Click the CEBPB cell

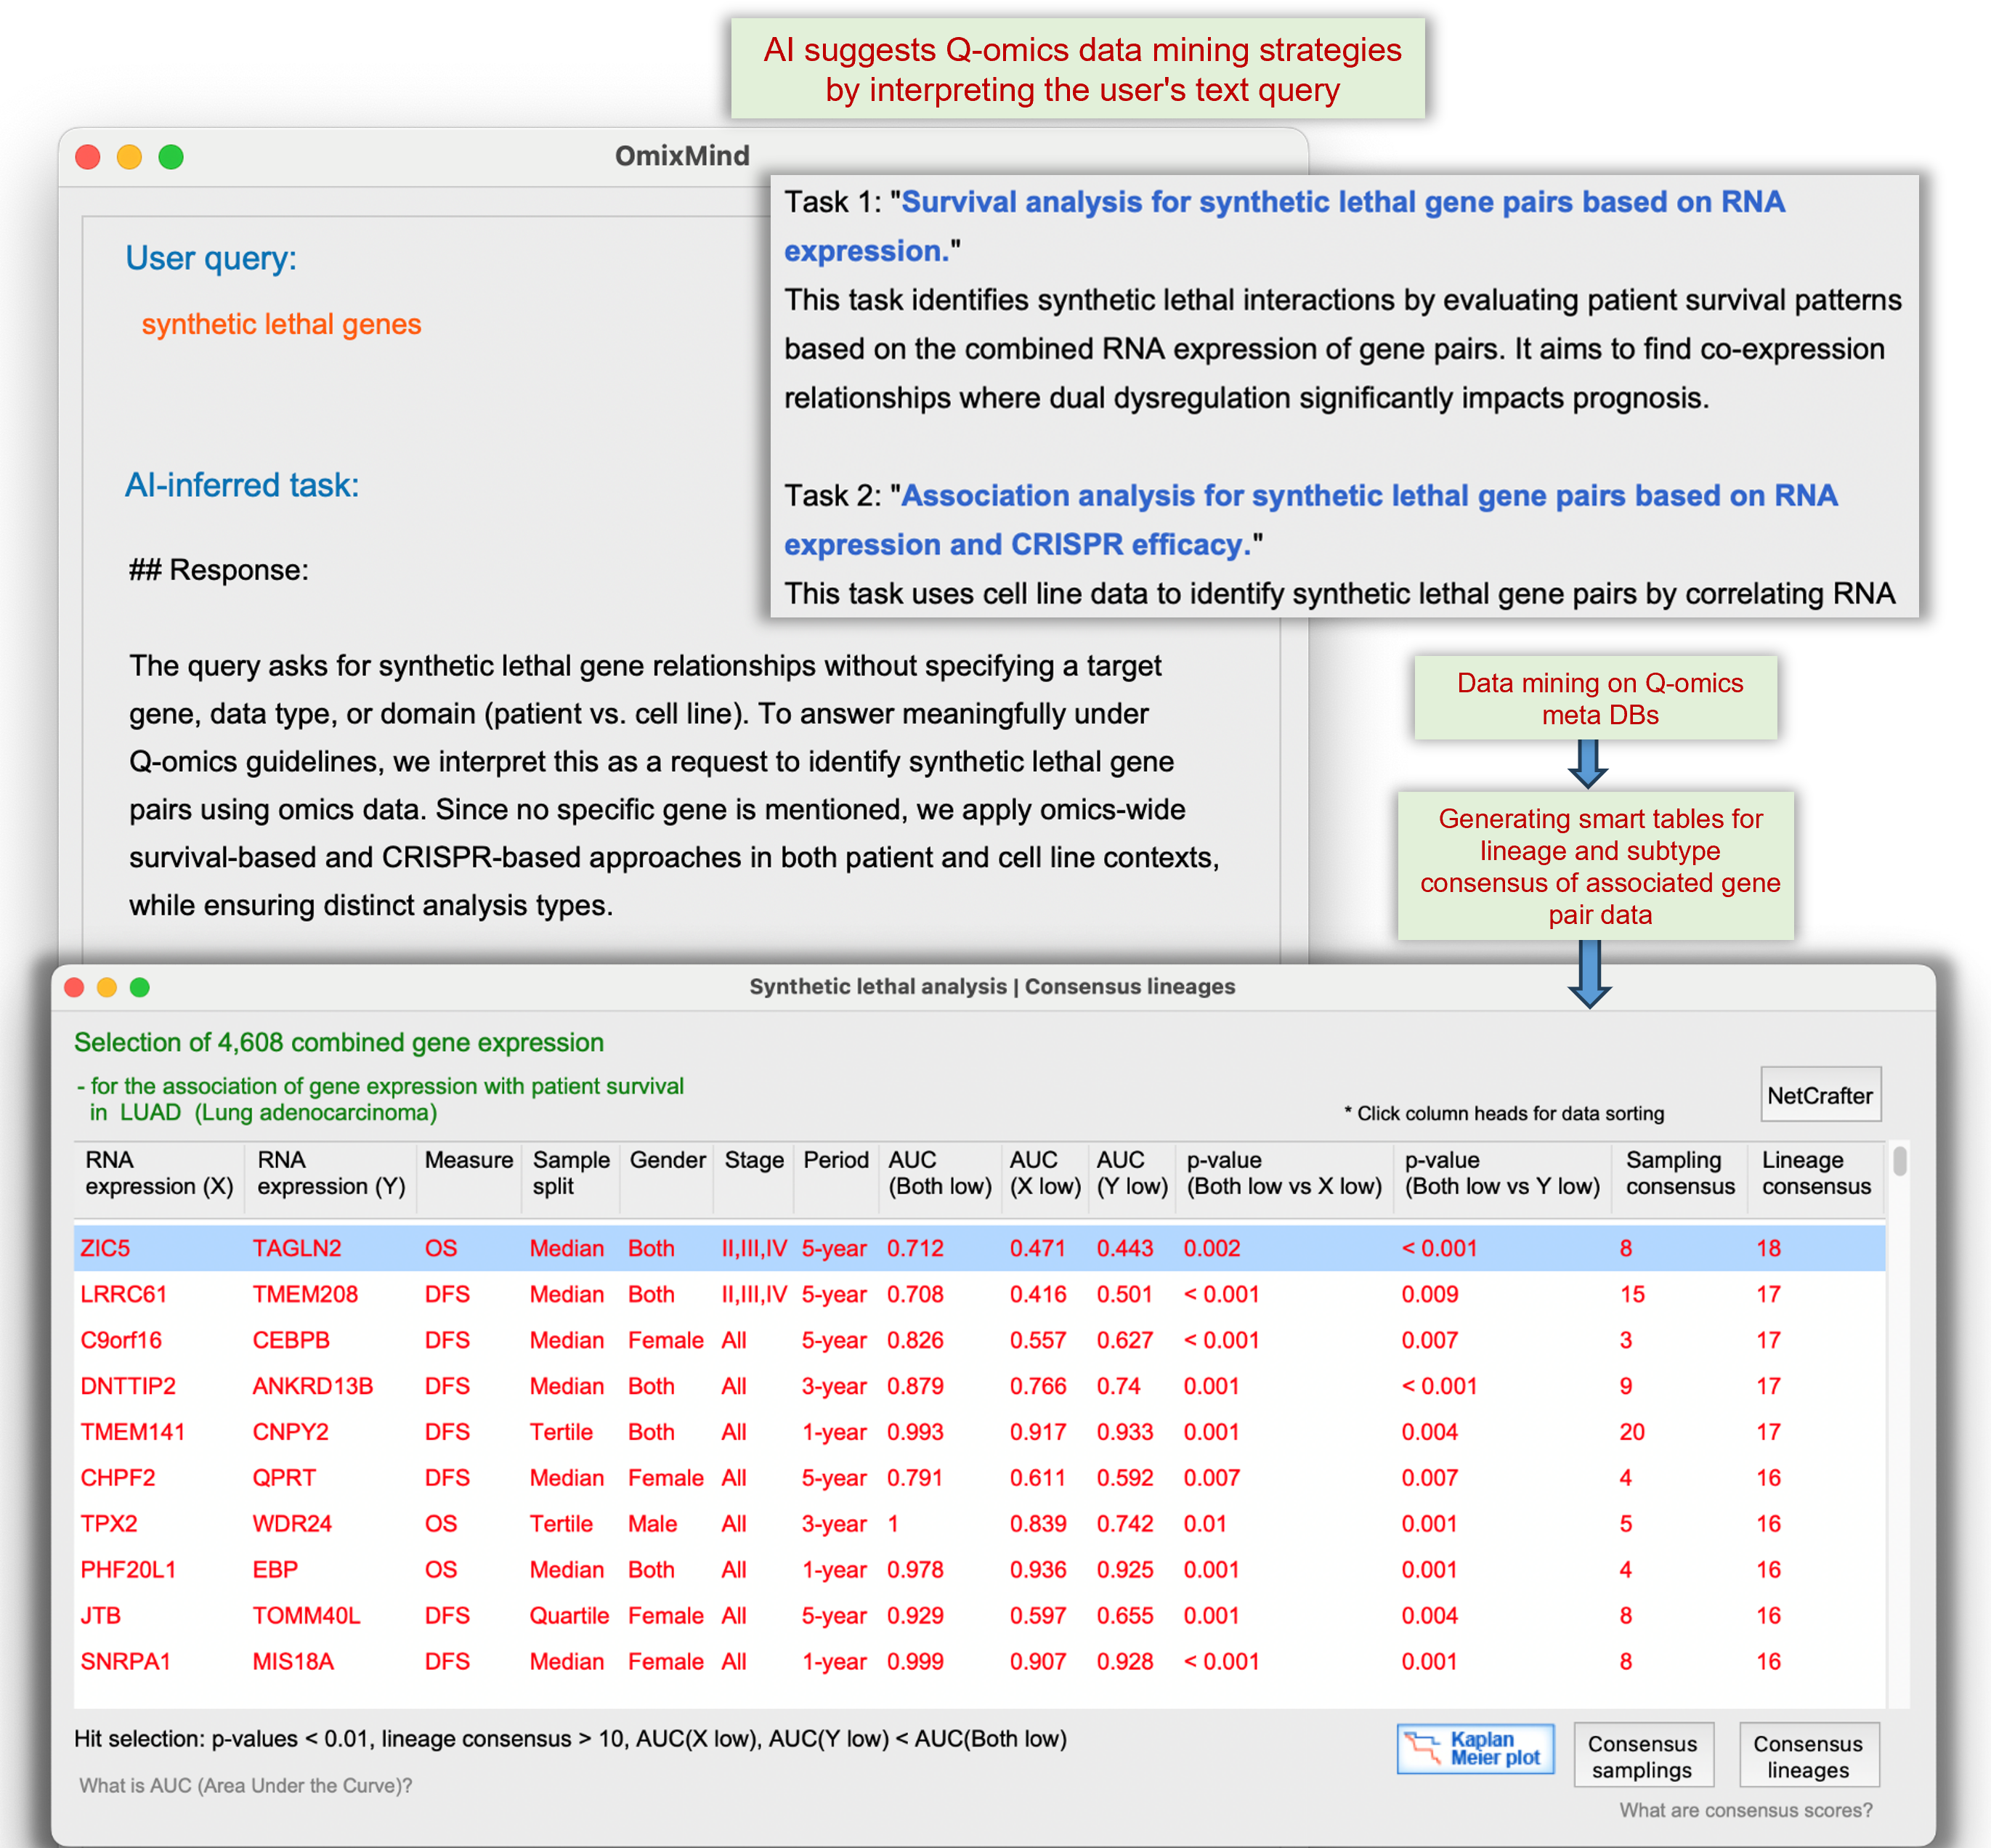click(x=291, y=1340)
